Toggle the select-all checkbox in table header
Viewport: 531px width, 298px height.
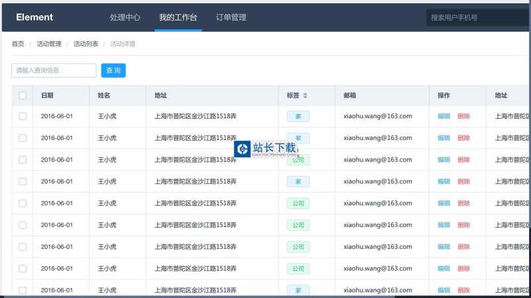click(x=23, y=96)
